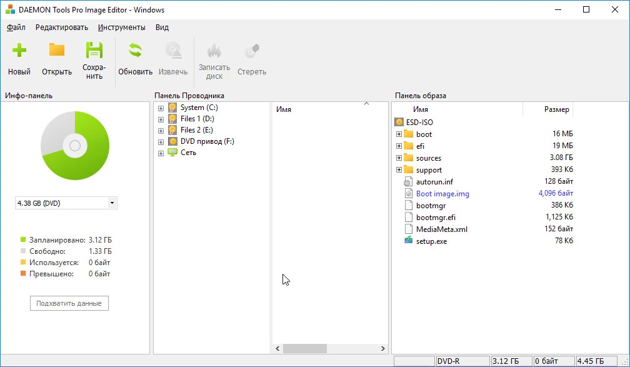Select the System (C:) drive icon
Screen dimensions: 630x367
point(172,108)
